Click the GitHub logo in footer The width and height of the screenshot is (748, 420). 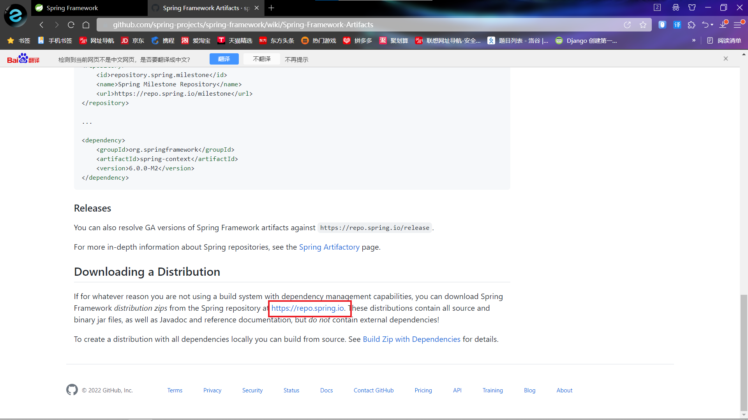[72, 390]
